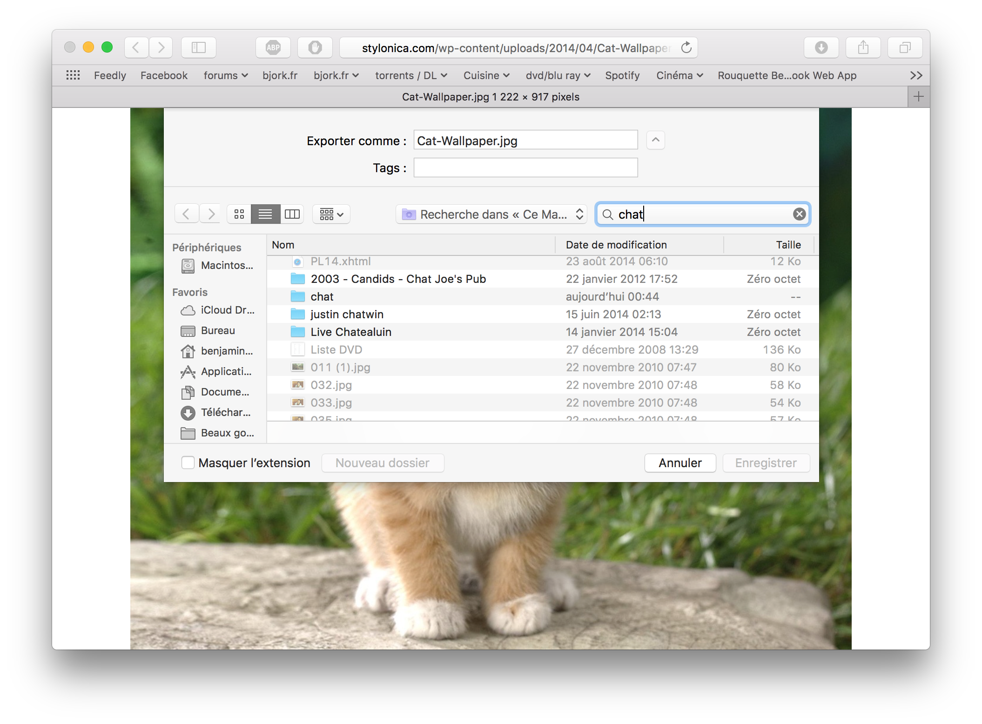This screenshot has width=982, height=724.
Task: Switch to column view in save dialog
Action: pos(292,214)
